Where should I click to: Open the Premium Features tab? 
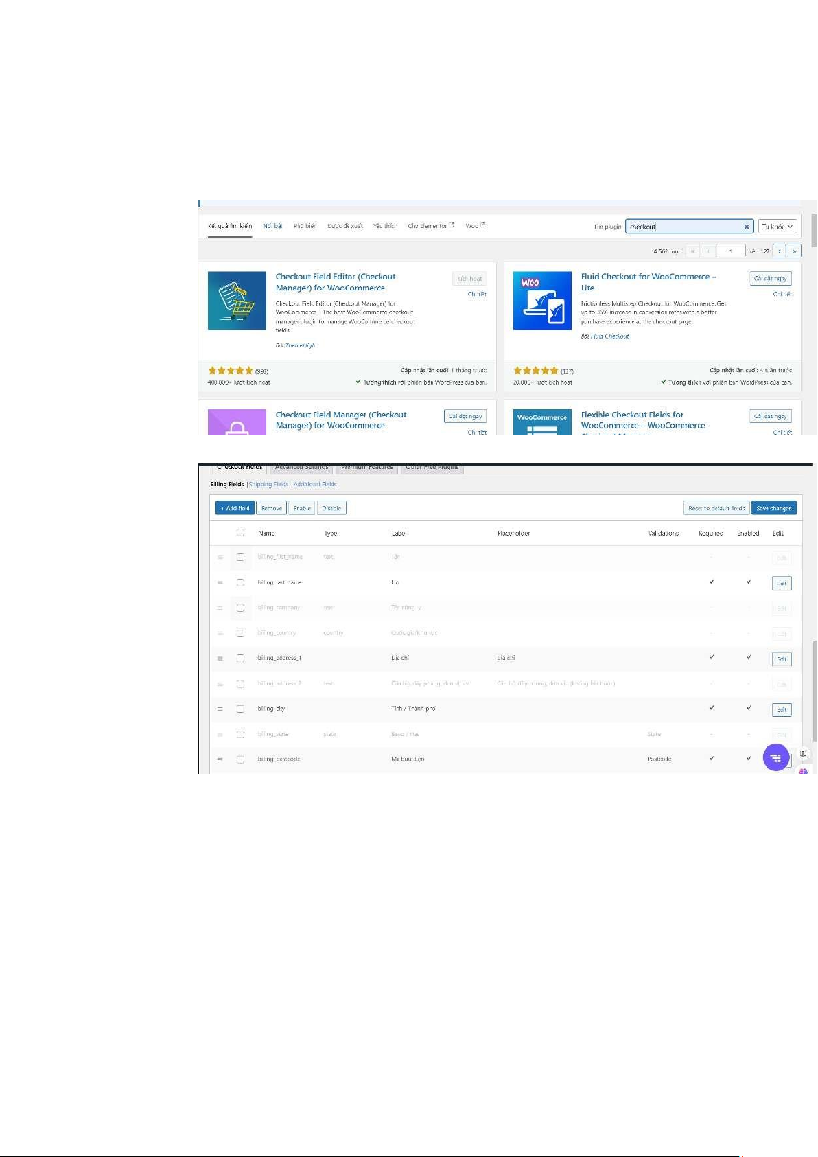[x=367, y=468]
